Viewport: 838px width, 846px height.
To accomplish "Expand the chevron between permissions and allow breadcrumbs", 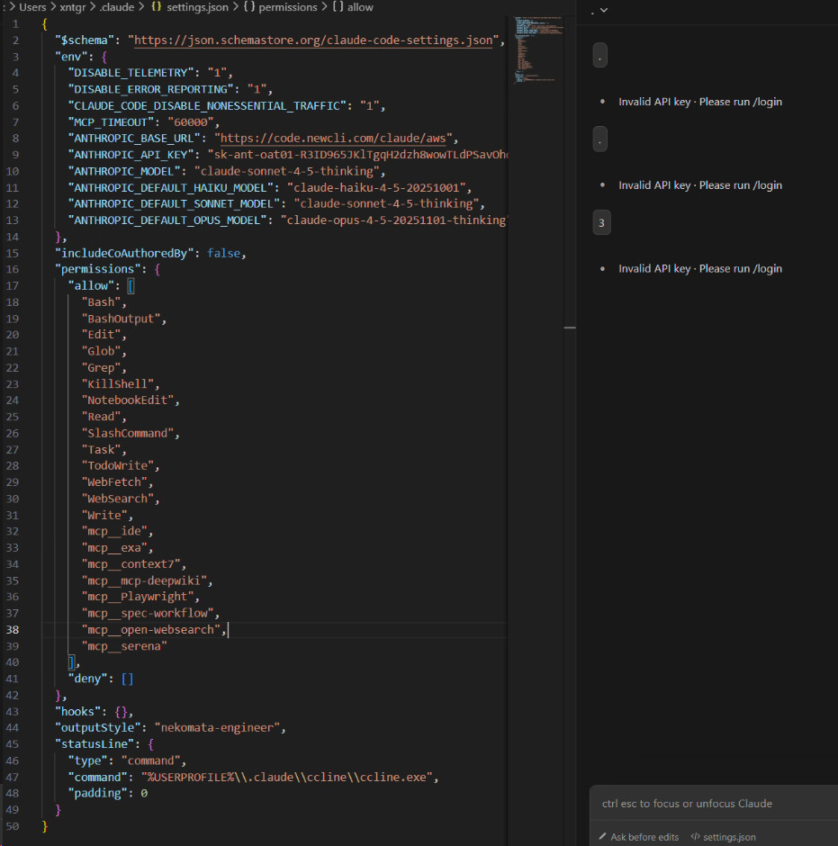I will pyautogui.click(x=325, y=7).
